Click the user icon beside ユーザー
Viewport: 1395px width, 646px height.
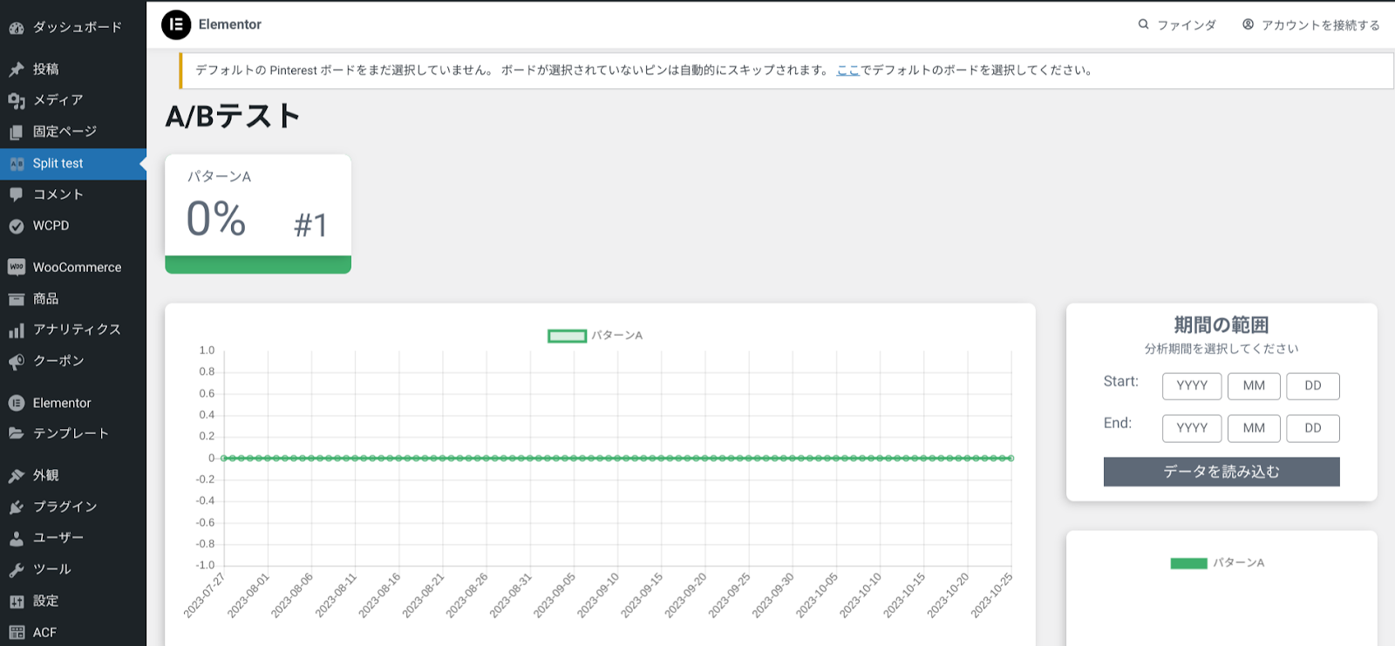click(x=17, y=539)
